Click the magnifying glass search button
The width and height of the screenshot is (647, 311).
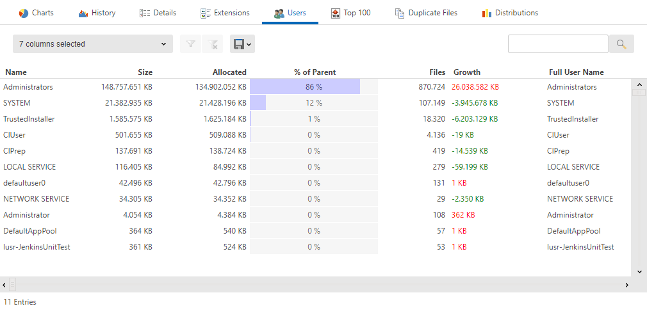pyautogui.click(x=621, y=44)
